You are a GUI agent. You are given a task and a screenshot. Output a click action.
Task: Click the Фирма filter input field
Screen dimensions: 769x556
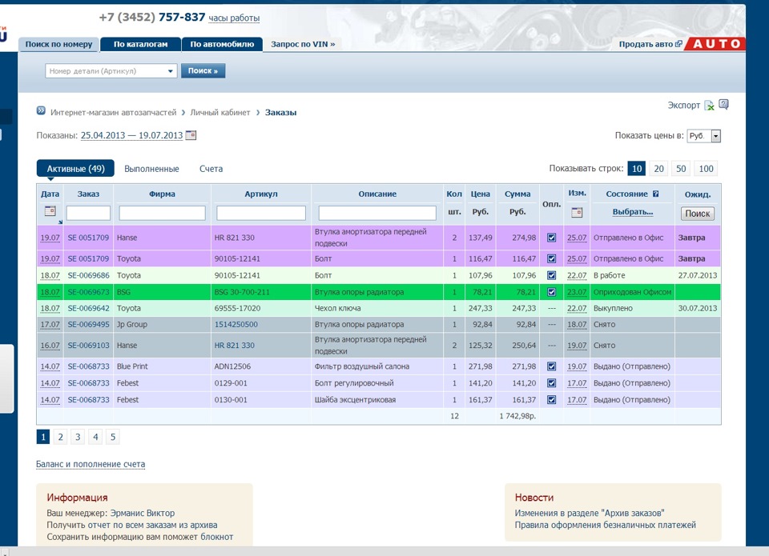[x=162, y=213]
